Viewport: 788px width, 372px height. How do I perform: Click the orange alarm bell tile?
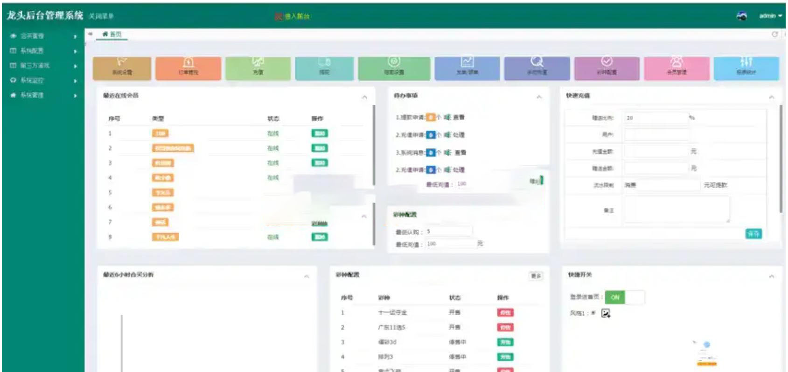(x=188, y=68)
